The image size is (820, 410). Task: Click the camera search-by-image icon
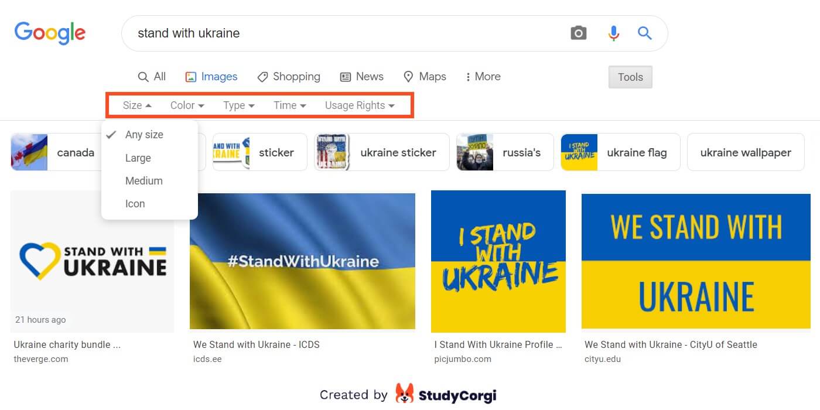(x=578, y=33)
